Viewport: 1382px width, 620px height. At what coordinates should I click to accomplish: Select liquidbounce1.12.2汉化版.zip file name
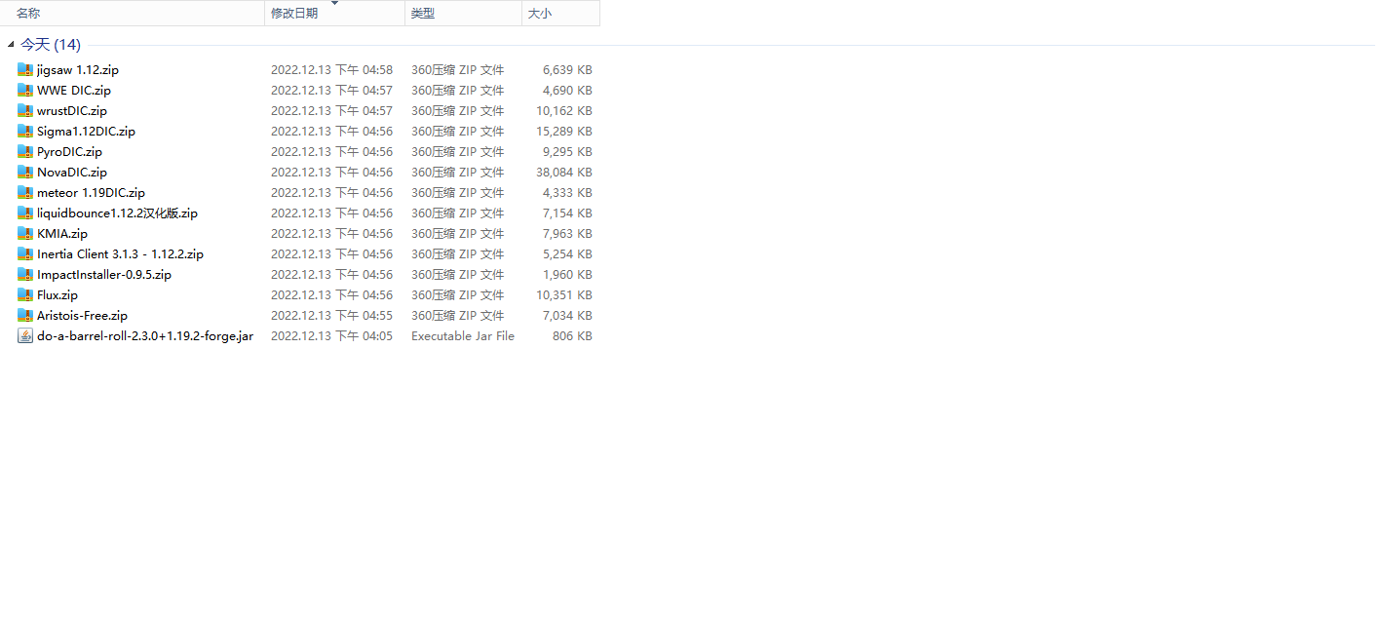tap(117, 213)
